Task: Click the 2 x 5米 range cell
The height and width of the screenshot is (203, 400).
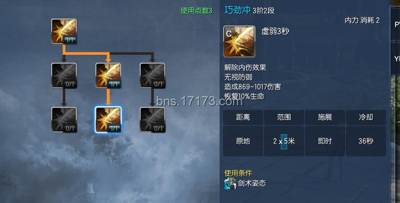Action: click(x=284, y=141)
